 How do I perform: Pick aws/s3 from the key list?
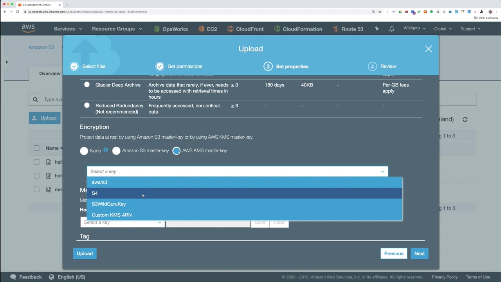click(245, 182)
